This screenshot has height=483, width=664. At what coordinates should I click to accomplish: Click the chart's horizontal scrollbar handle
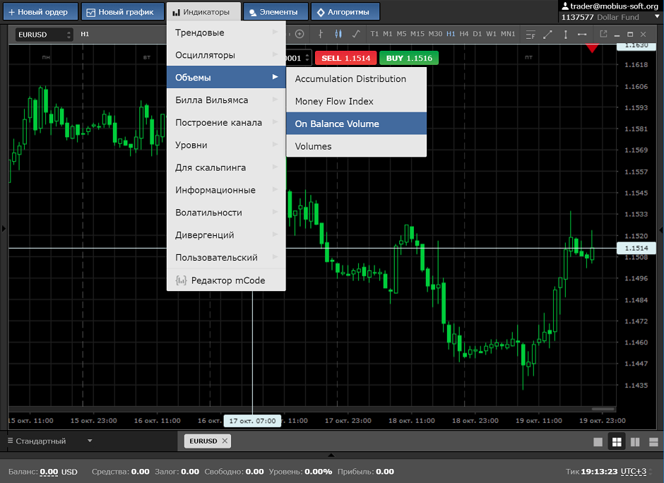tap(603, 409)
